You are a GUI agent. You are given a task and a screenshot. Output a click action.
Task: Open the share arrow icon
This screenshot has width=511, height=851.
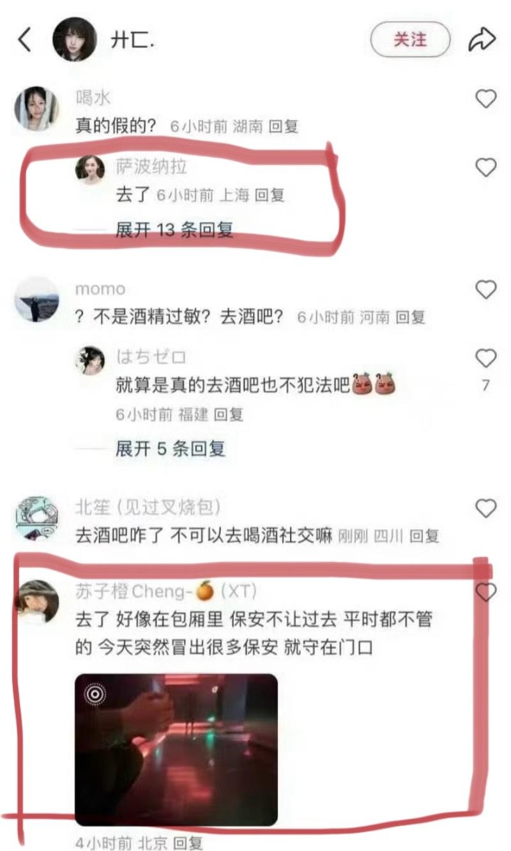482,40
